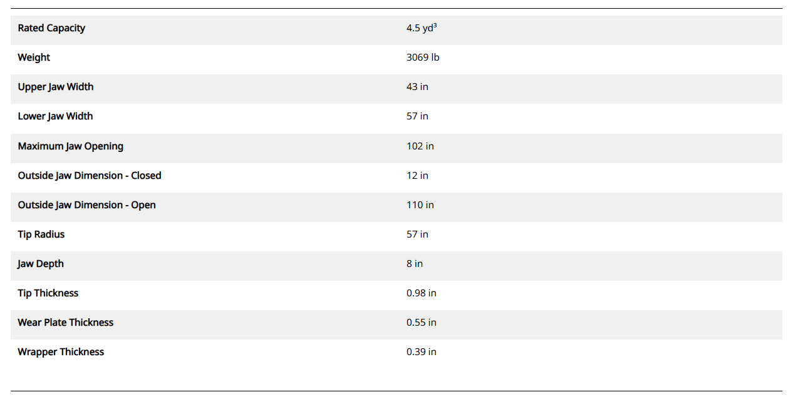793x397 pixels.
Task: Select the 0.98 in value
Action: [421, 293]
